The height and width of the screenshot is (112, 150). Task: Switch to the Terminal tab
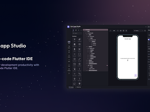click(x=71, y=87)
